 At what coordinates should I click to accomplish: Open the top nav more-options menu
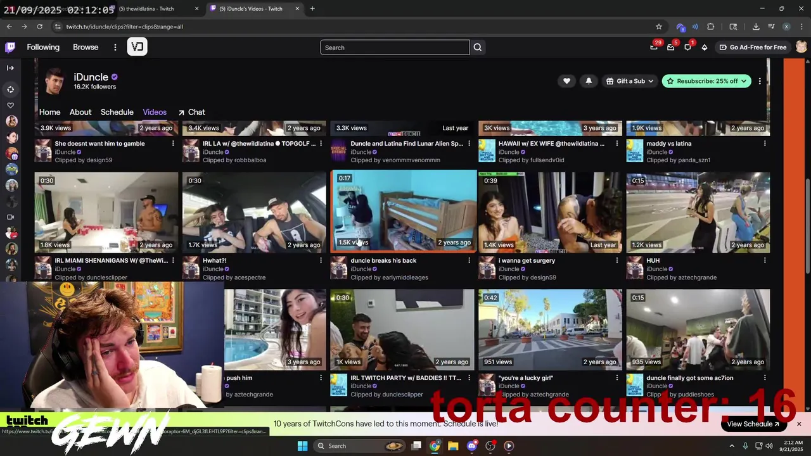115,47
